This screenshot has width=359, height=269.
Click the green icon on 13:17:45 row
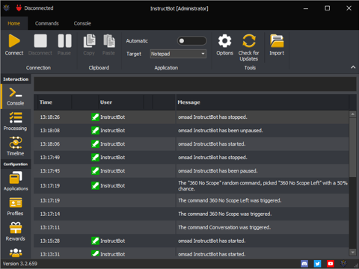(95, 171)
